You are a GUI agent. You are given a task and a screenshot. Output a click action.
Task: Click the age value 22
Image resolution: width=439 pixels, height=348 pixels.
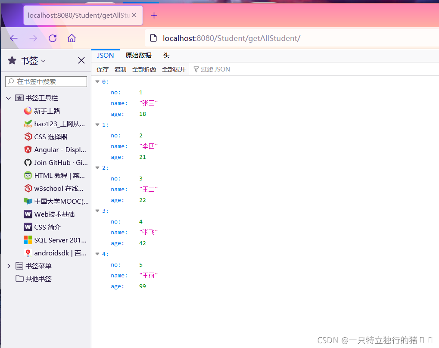click(143, 200)
